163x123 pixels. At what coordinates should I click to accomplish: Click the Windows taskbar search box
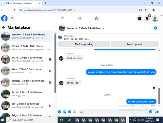coord(32,120)
